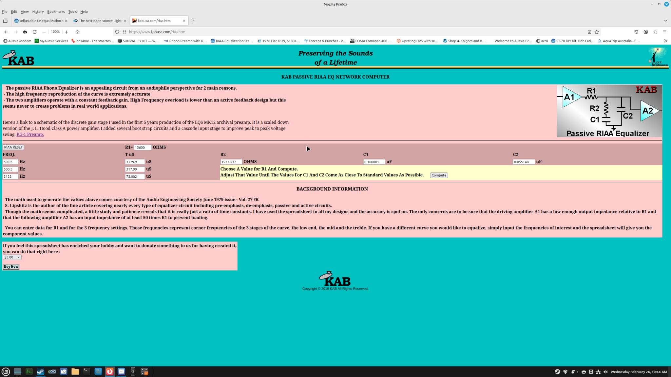Show site security padlock info
Viewport: 671px width, 377px height.
click(125, 32)
